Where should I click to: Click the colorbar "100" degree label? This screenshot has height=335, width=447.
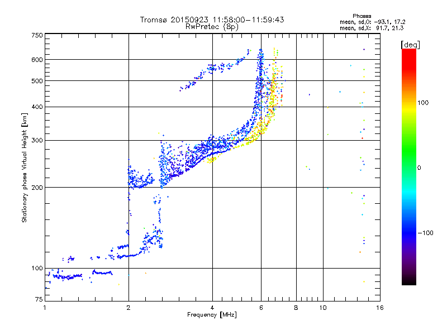coord(423,103)
